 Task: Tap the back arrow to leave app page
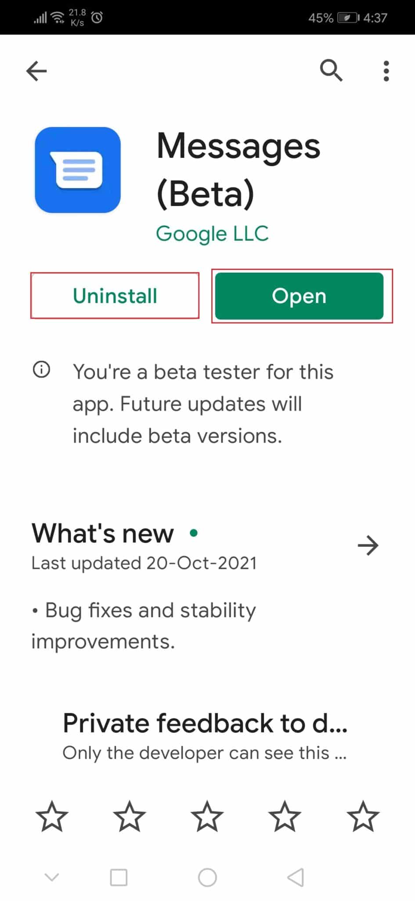(x=36, y=70)
